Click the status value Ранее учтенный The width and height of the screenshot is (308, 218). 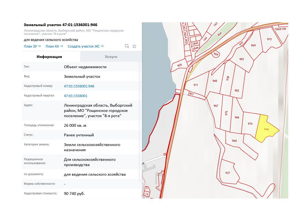(79, 135)
